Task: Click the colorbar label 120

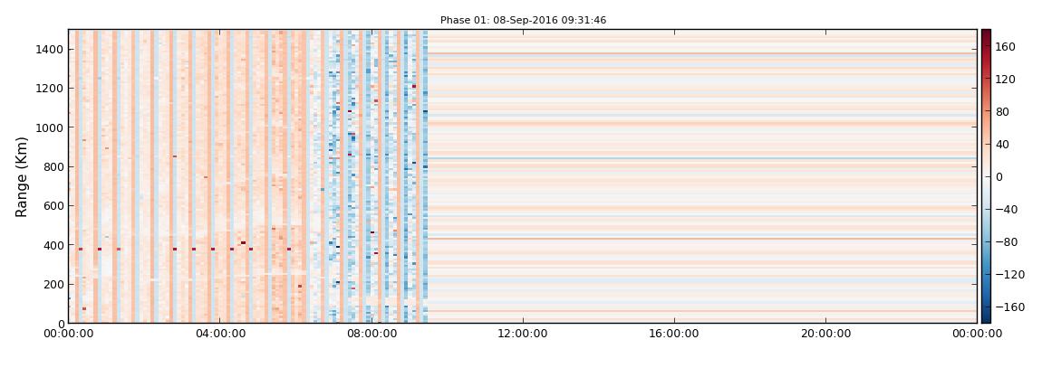Action: (x=1006, y=79)
